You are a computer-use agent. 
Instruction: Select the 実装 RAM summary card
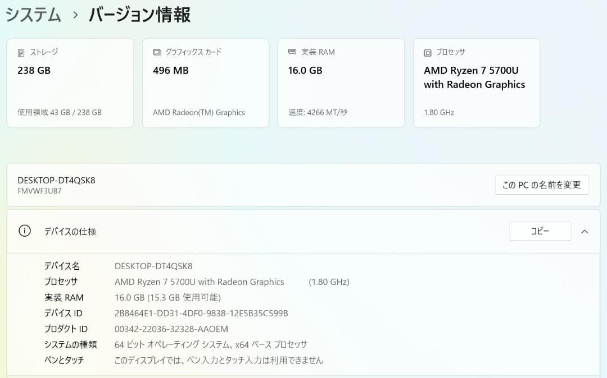pos(341,83)
